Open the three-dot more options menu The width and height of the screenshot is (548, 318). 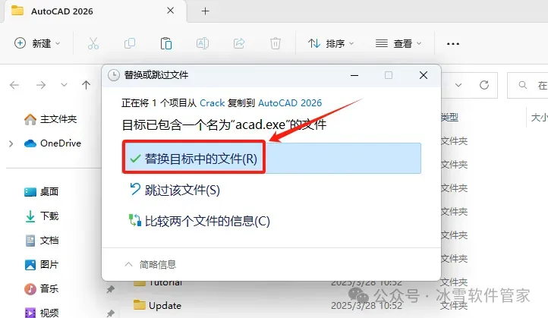pos(453,44)
